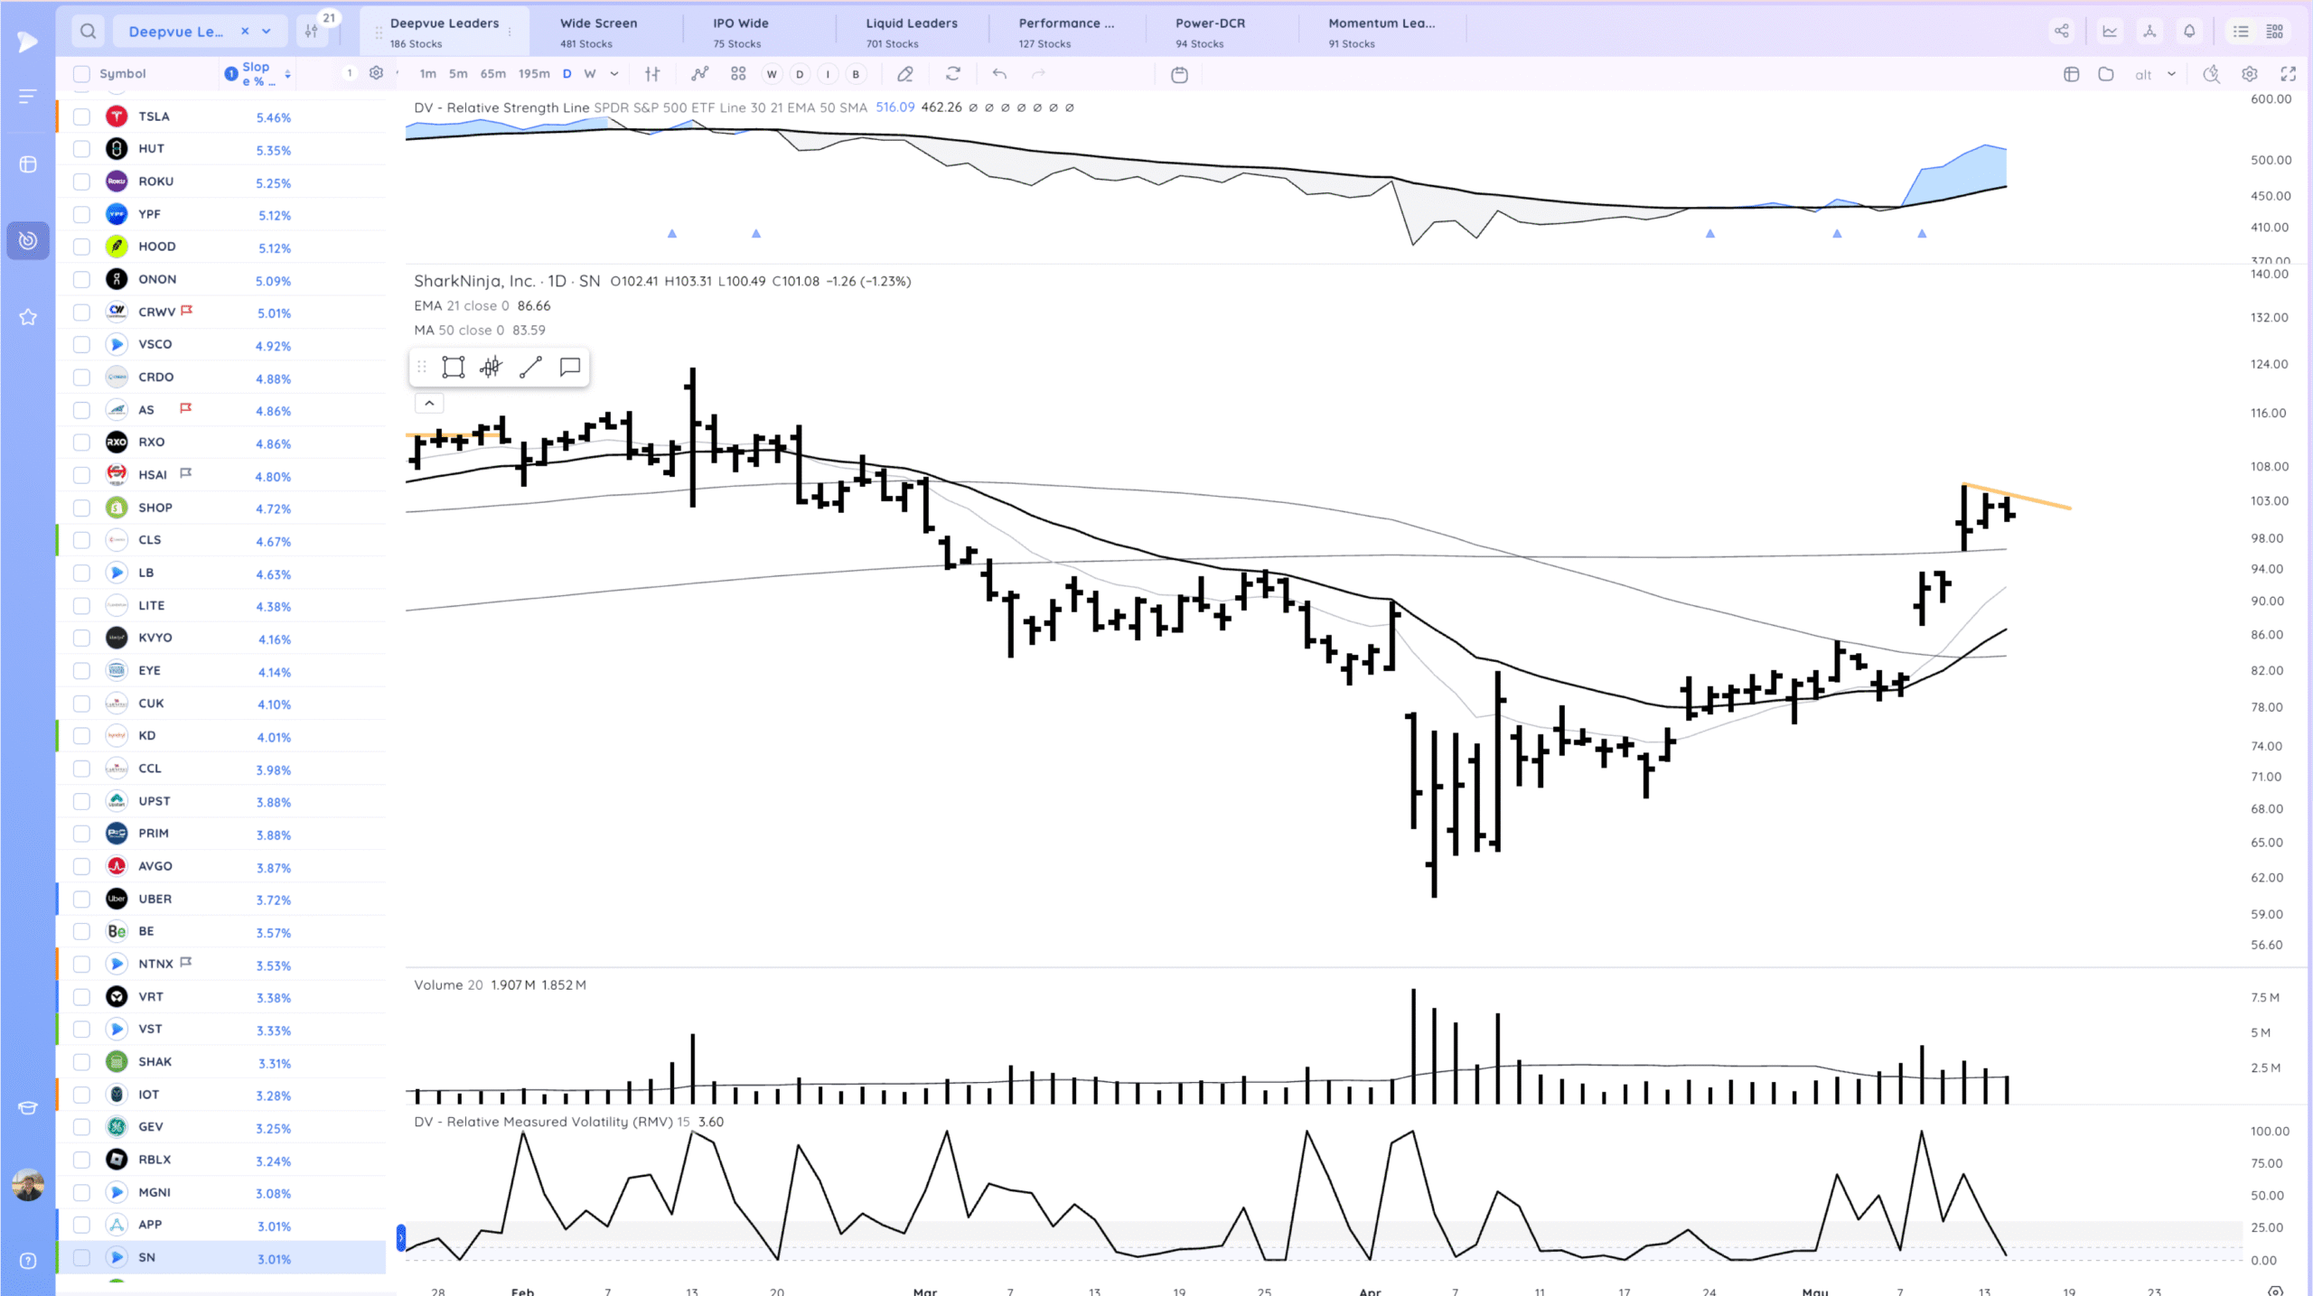
Task: Collapse the indicator legend chevron
Action: pos(429,404)
